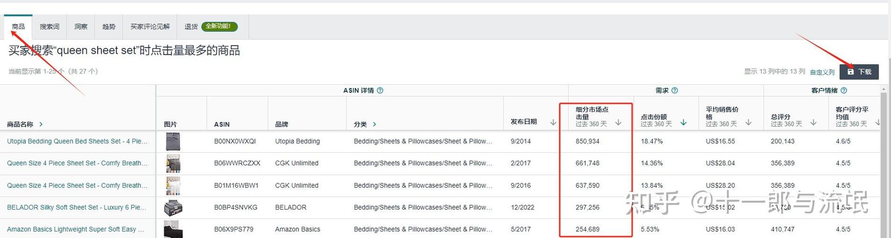The image size is (891, 238).
Task: Go to the 买家评论见解 tab
Action: 150,27
